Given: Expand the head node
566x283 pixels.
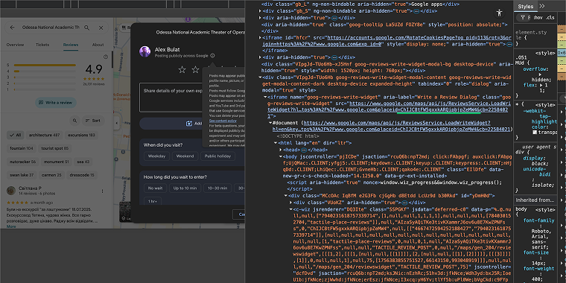Looking at the screenshot, I should click(x=280, y=150).
